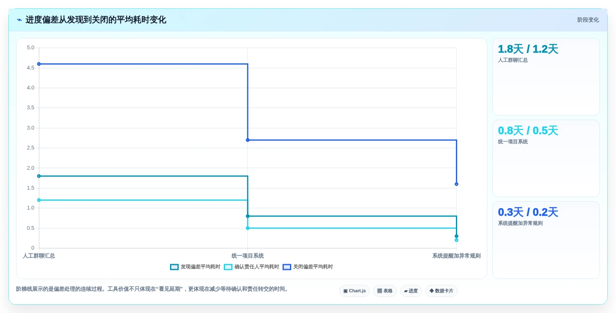Click the 阶段变化 label in header
The image size is (616, 313).
tap(588, 20)
